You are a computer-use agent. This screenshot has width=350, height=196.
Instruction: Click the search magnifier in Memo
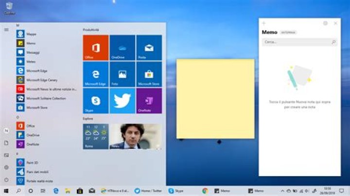[x=333, y=42]
